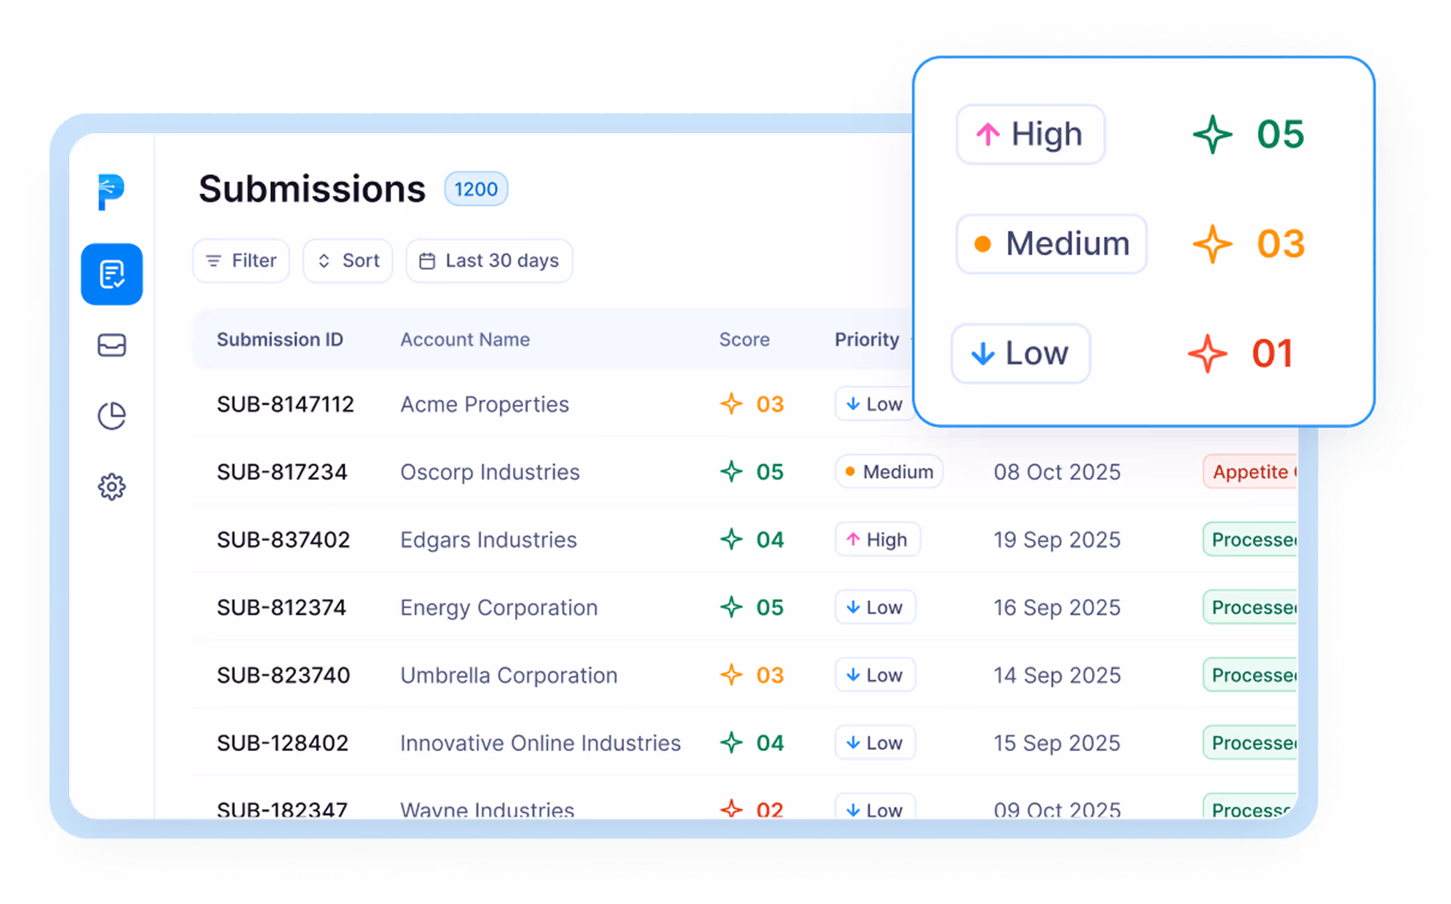Screen dimensions: 1451x904
Task: Open the Sort options dropdown
Action: (x=347, y=261)
